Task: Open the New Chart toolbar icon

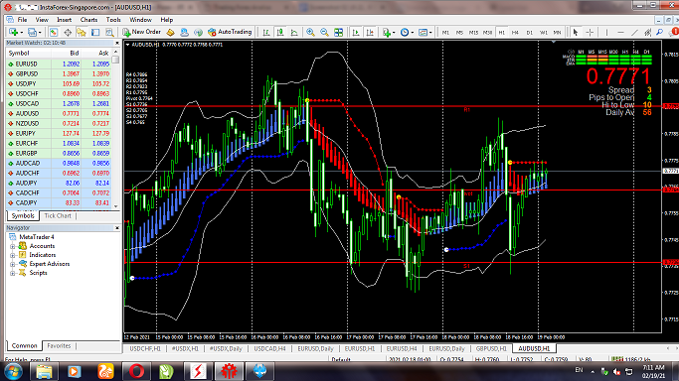Action: point(13,32)
